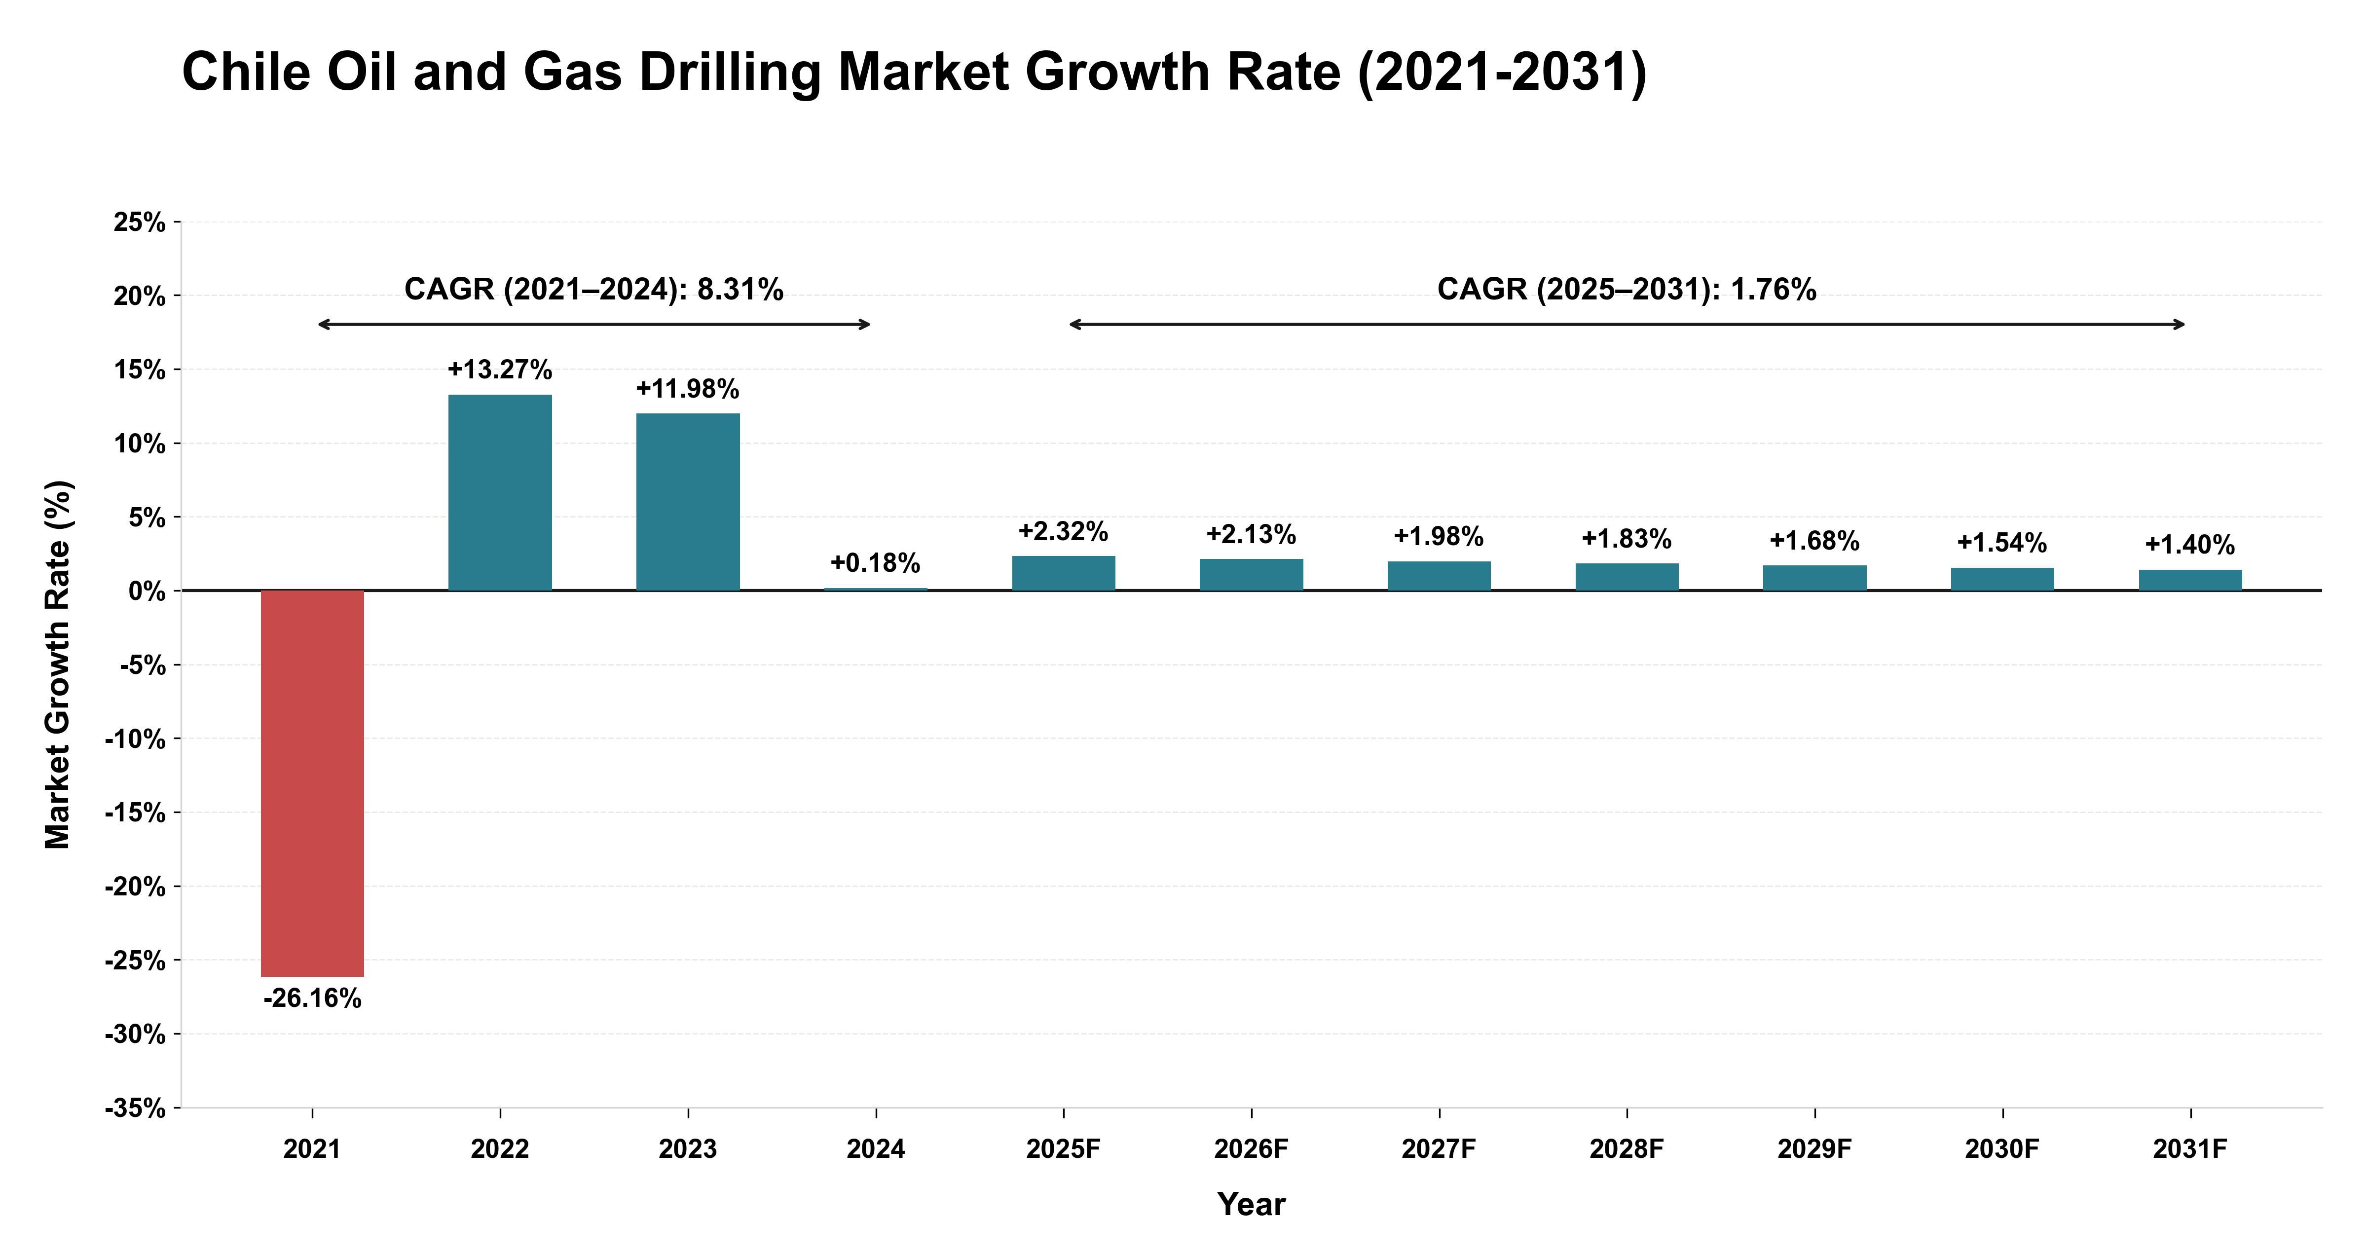Click the 2026F x-axis label
This screenshot has height=1258, width=2368.
point(1251,1149)
